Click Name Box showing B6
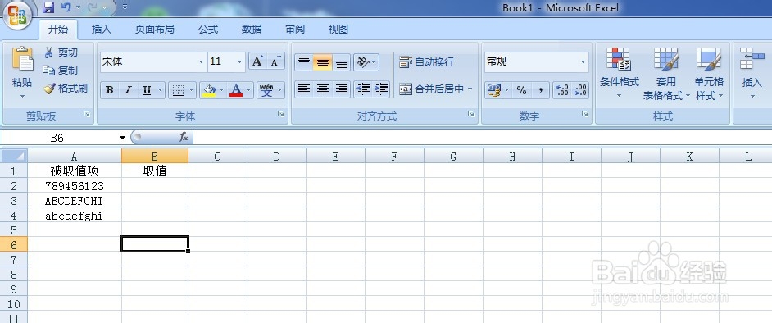Viewport: 772px width, 323px height. click(x=57, y=138)
